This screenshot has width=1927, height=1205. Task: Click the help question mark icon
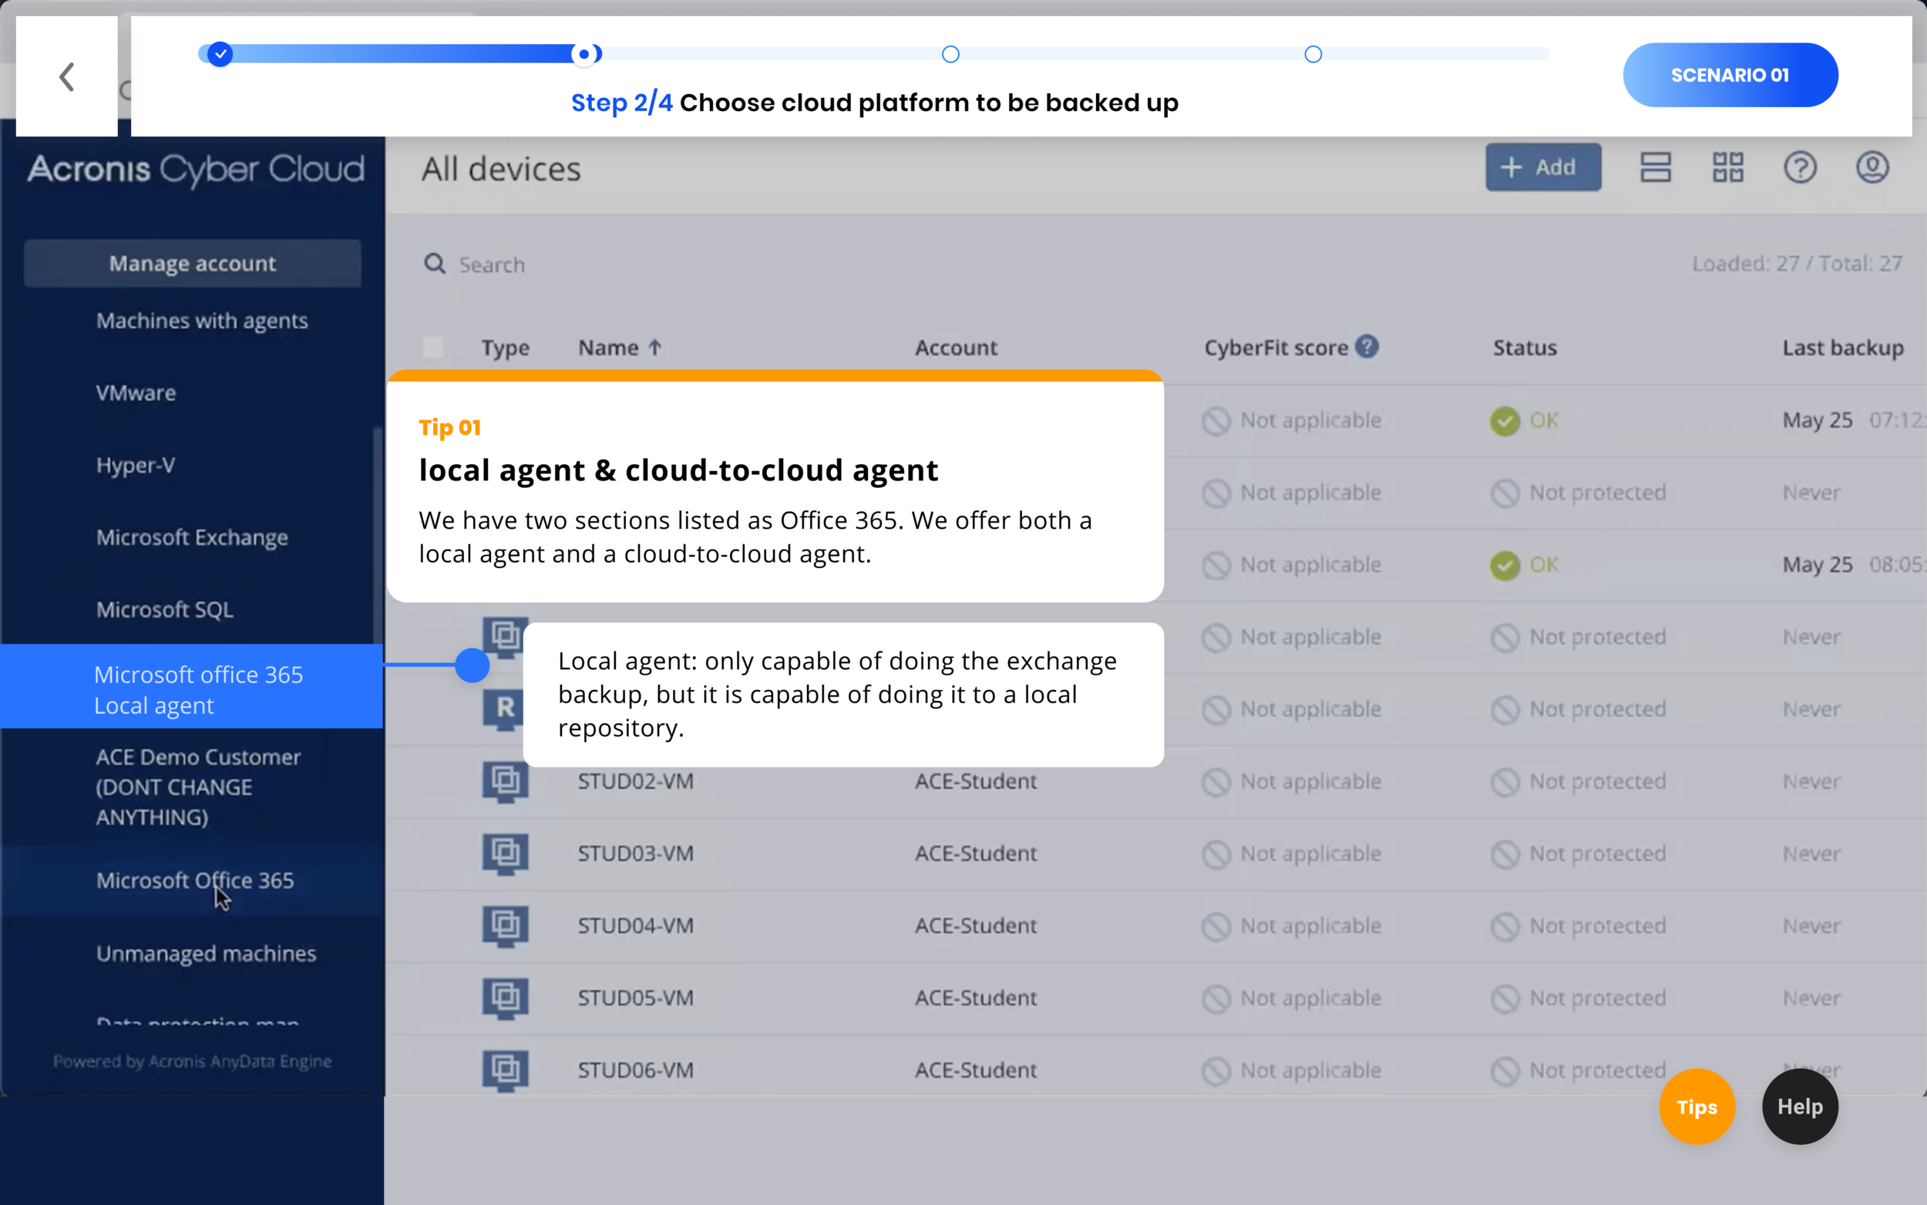point(1800,167)
